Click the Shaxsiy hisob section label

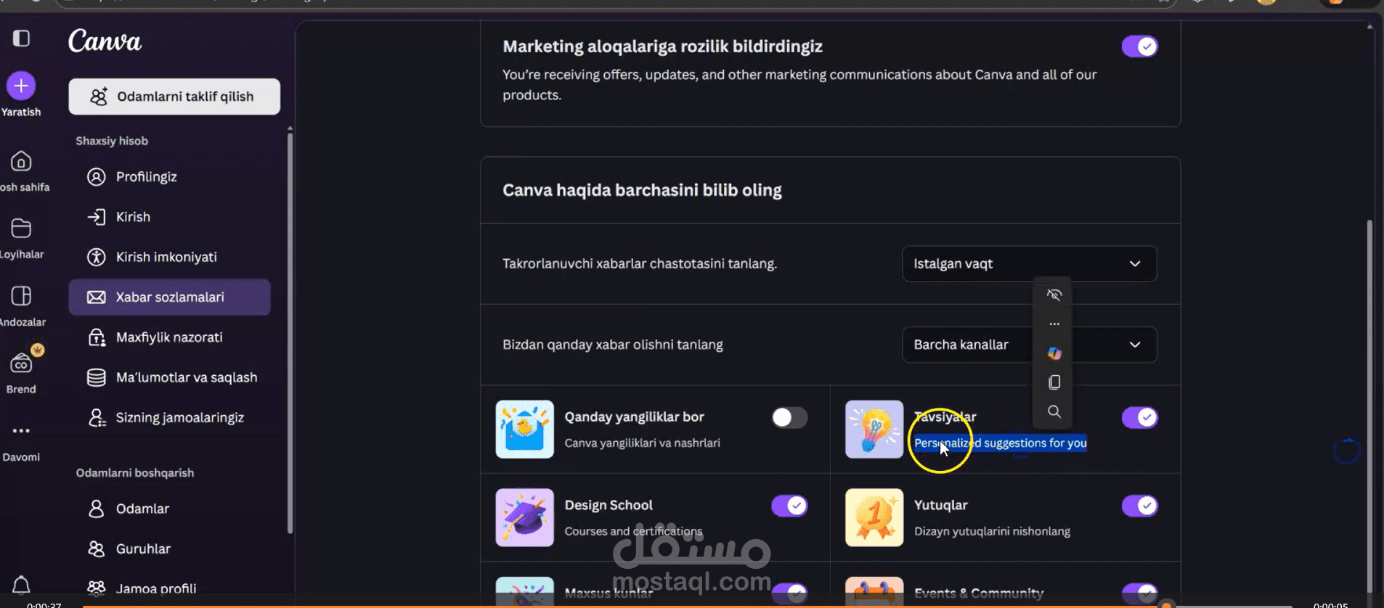pos(112,141)
